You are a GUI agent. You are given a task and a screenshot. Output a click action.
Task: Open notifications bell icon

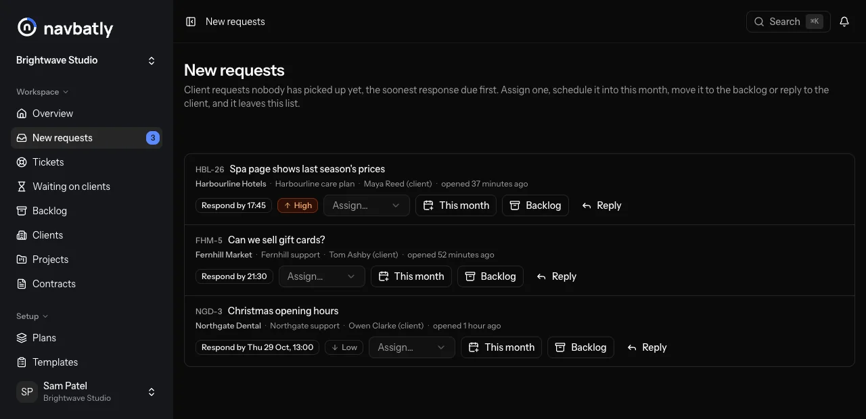point(844,22)
